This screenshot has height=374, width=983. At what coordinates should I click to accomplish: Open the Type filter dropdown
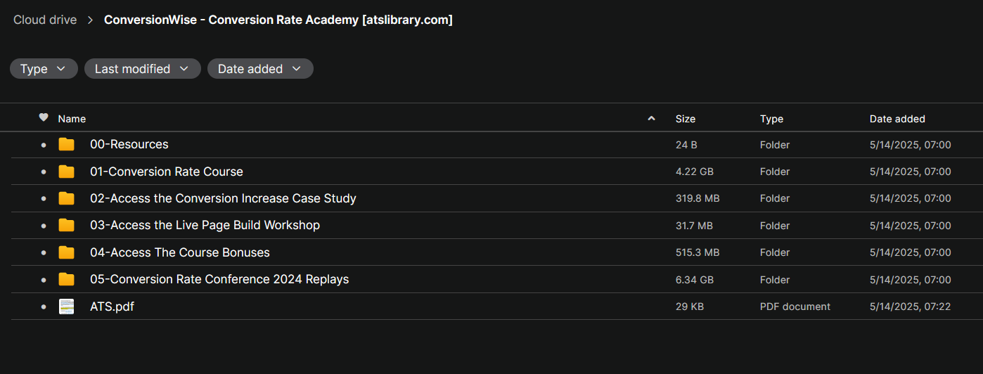coord(44,69)
